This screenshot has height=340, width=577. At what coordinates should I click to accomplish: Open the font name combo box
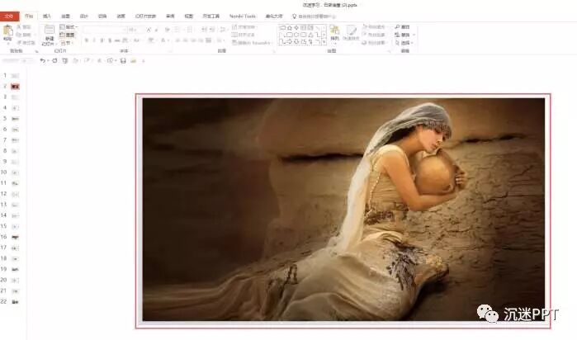pyautogui.click(x=105, y=30)
